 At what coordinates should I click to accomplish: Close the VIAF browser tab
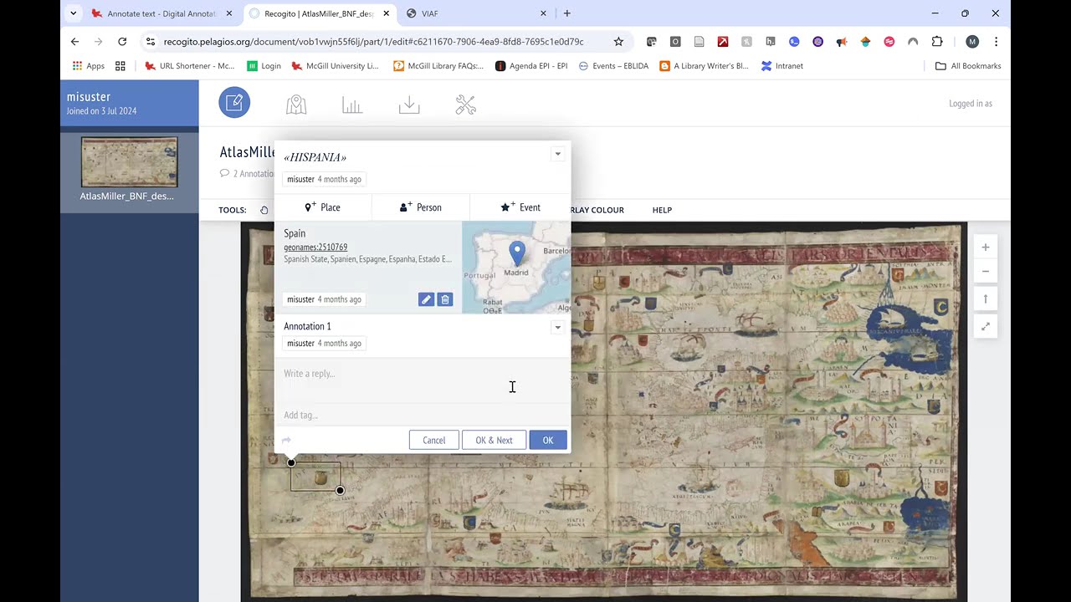[x=543, y=13]
